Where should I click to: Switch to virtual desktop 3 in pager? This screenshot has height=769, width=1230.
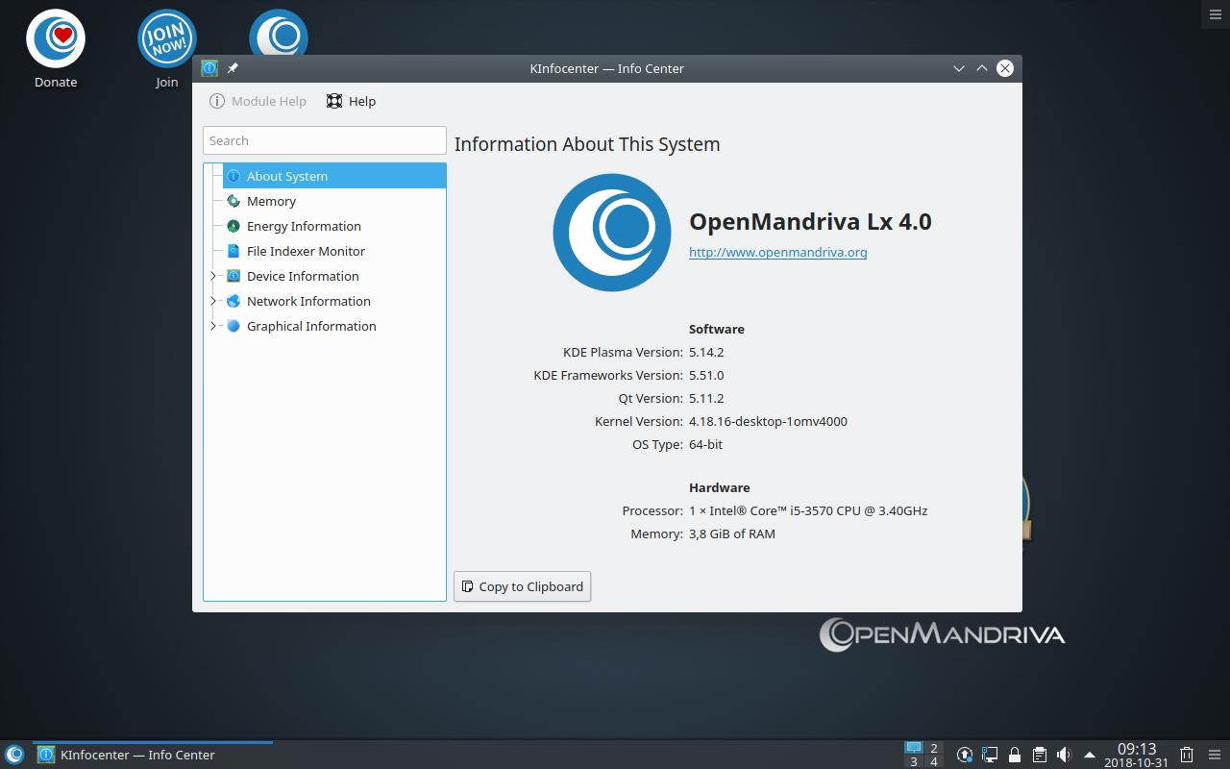pyautogui.click(x=913, y=761)
